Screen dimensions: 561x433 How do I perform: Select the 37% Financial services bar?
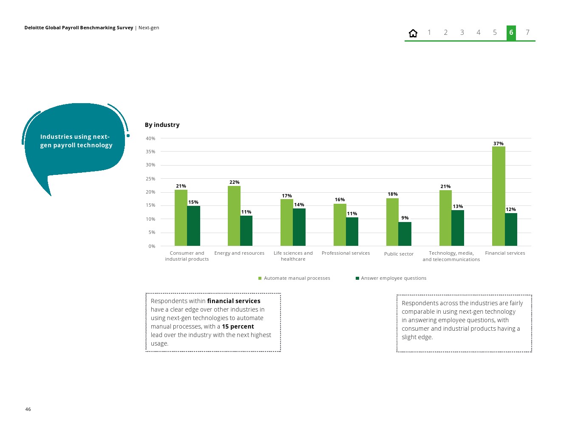coord(498,196)
